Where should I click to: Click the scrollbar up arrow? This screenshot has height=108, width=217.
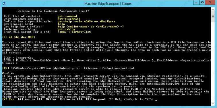tap(213, 9)
